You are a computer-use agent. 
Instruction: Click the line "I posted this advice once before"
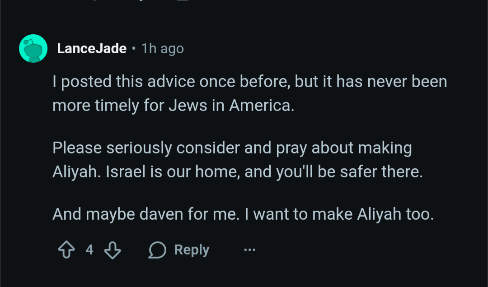tap(172, 82)
